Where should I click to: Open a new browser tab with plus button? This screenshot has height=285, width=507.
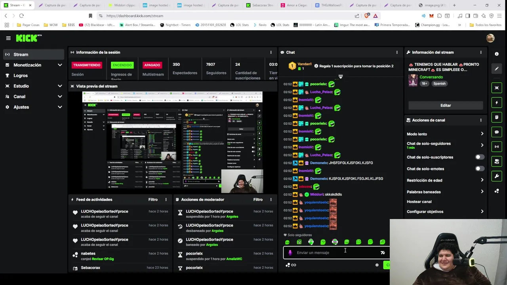point(454,5)
